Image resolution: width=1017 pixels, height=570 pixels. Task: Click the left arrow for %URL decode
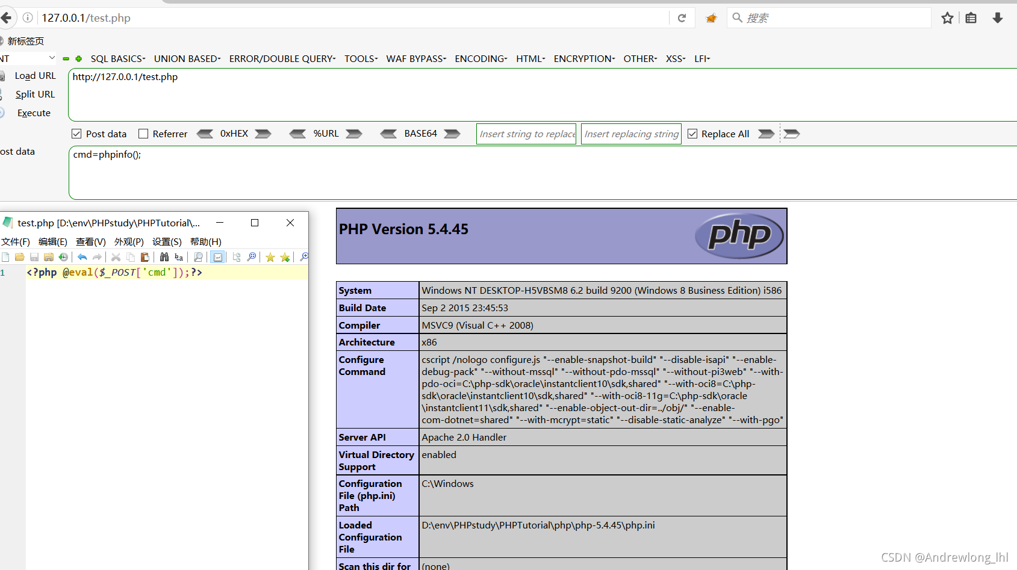297,134
